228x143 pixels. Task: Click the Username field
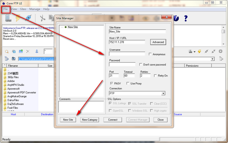point(127,54)
